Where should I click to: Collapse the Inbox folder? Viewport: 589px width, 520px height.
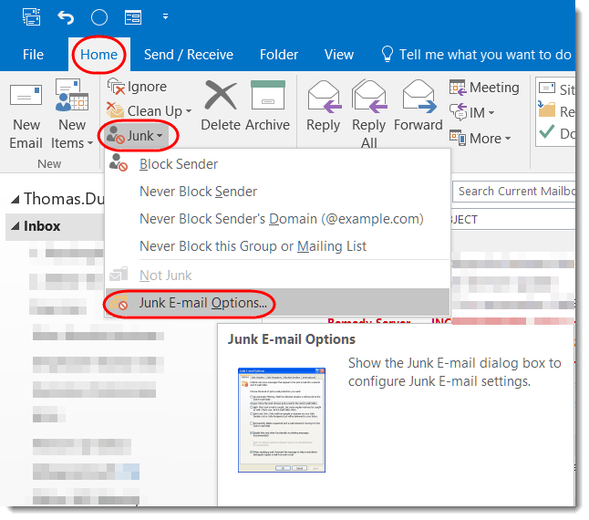(15, 226)
